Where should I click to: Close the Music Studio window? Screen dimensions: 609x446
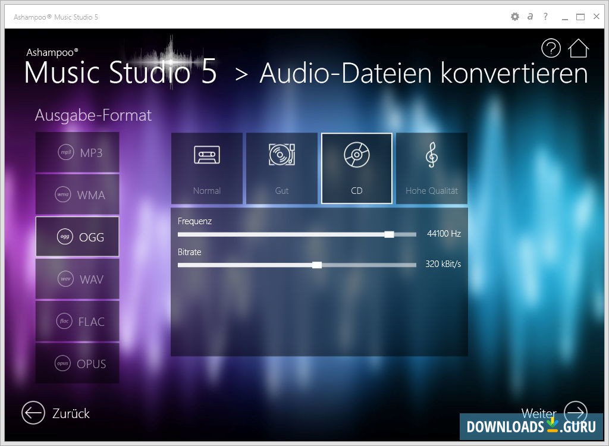(597, 16)
